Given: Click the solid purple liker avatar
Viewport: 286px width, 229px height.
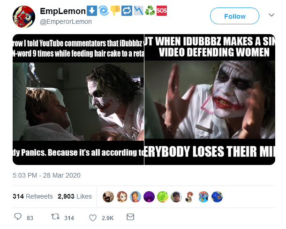Looking at the screenshot, I should pos(149,197).
